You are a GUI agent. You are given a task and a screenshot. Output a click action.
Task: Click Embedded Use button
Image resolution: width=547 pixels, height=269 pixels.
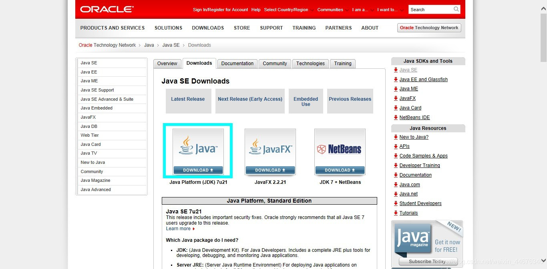point(306,101)
